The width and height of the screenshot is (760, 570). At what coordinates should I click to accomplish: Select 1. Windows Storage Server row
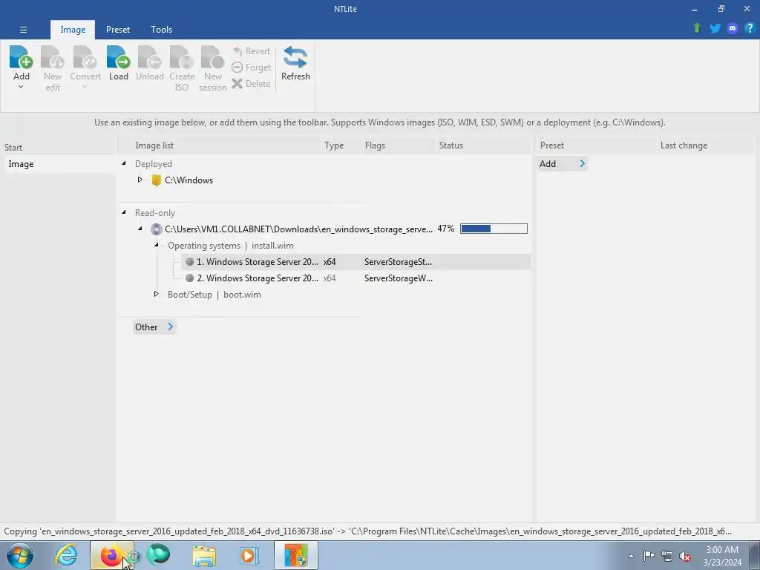pos(356,262)
